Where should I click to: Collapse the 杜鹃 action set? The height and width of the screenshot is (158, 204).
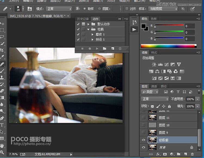(88, 29)
